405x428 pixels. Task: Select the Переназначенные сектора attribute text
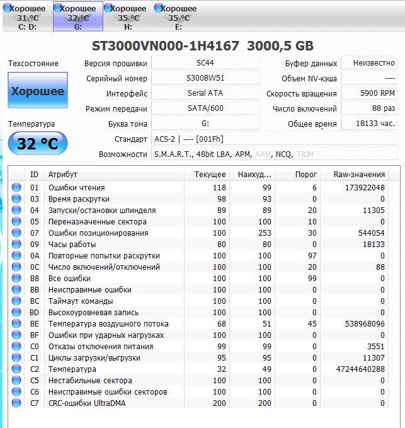98,222
